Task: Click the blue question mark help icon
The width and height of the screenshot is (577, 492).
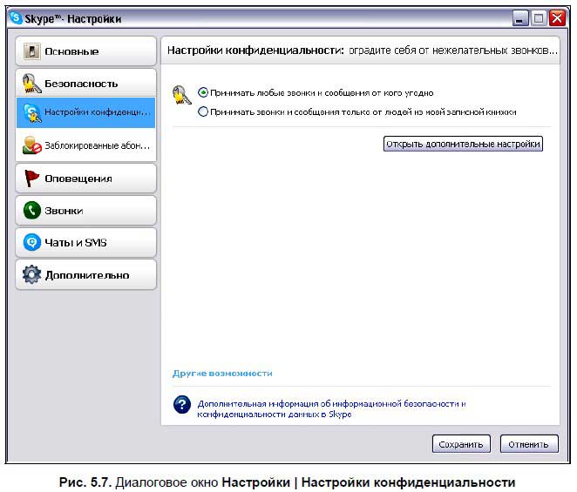Action: click(x=181, y=405)
